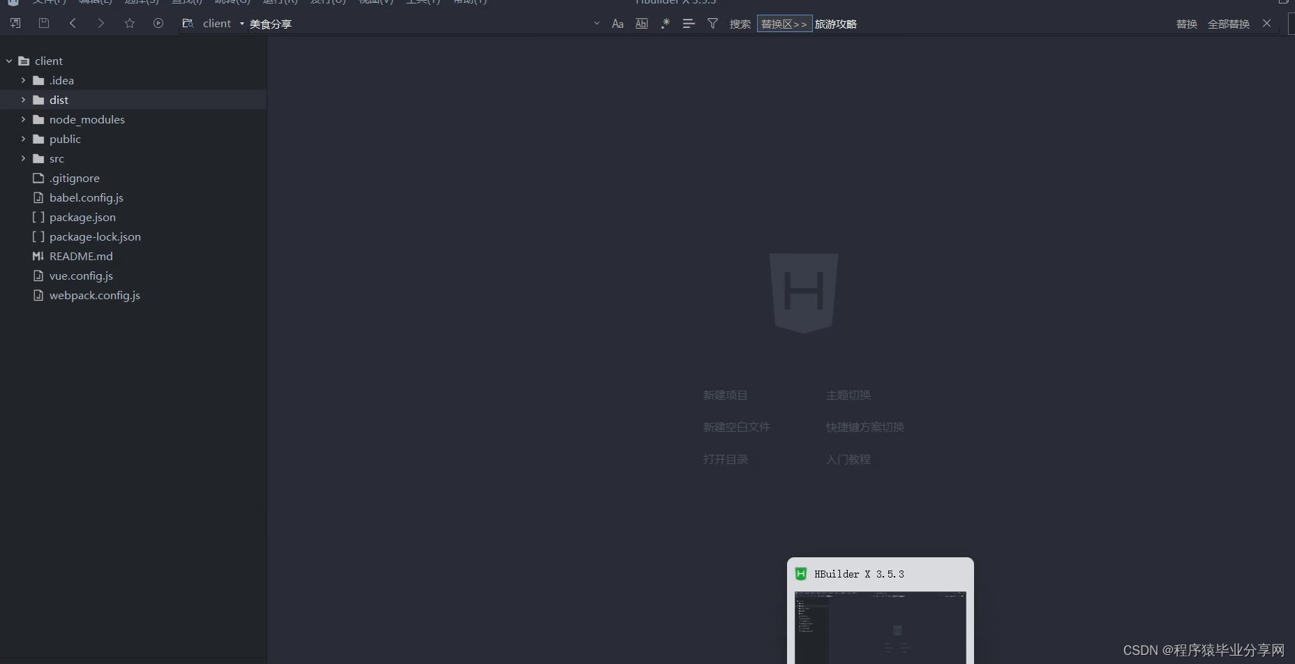Open the search history dropdown arrow
Screen dimensions: 1295x664
click(x=597, y=23)
